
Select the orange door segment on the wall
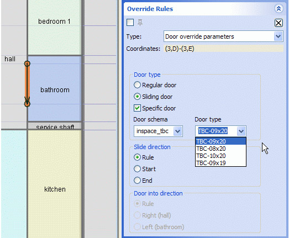click(x=27, y=84)
